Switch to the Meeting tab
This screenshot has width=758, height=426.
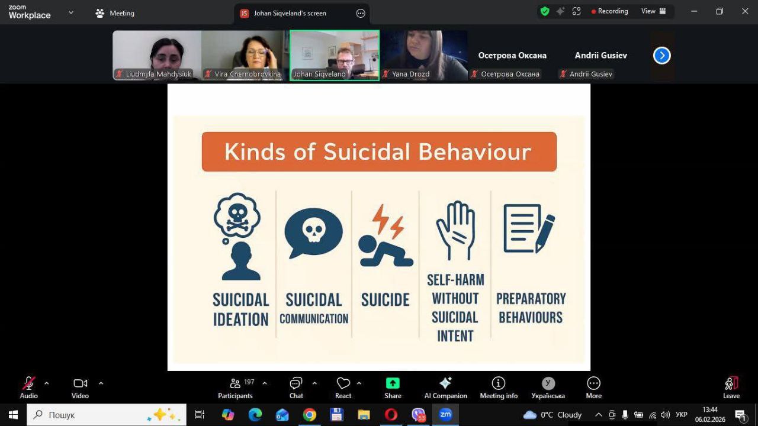coord(115,13)
